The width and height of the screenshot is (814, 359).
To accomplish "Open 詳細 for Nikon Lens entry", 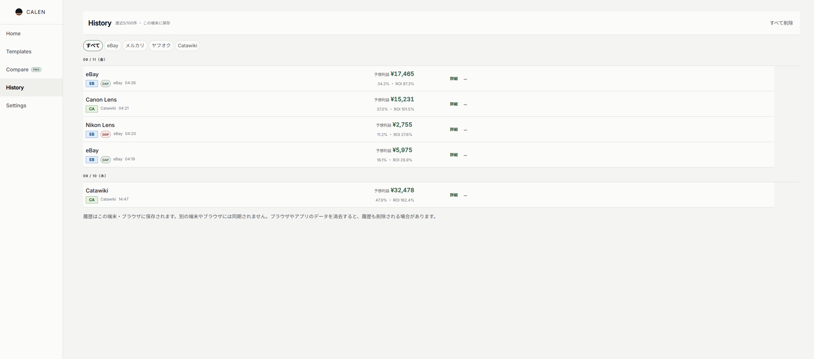I will pyautogui.click(x=454, y=130).
